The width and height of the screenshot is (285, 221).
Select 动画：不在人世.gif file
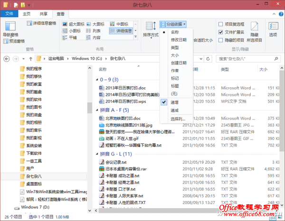click(x=119, y=138)
